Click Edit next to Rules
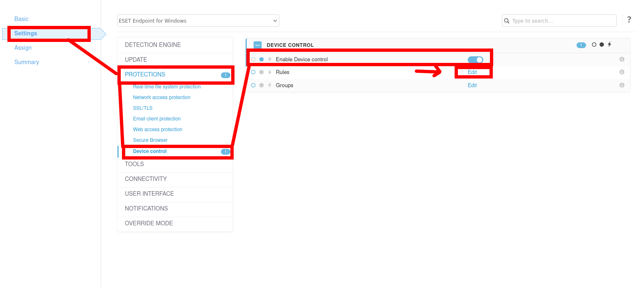 point(472,72)
